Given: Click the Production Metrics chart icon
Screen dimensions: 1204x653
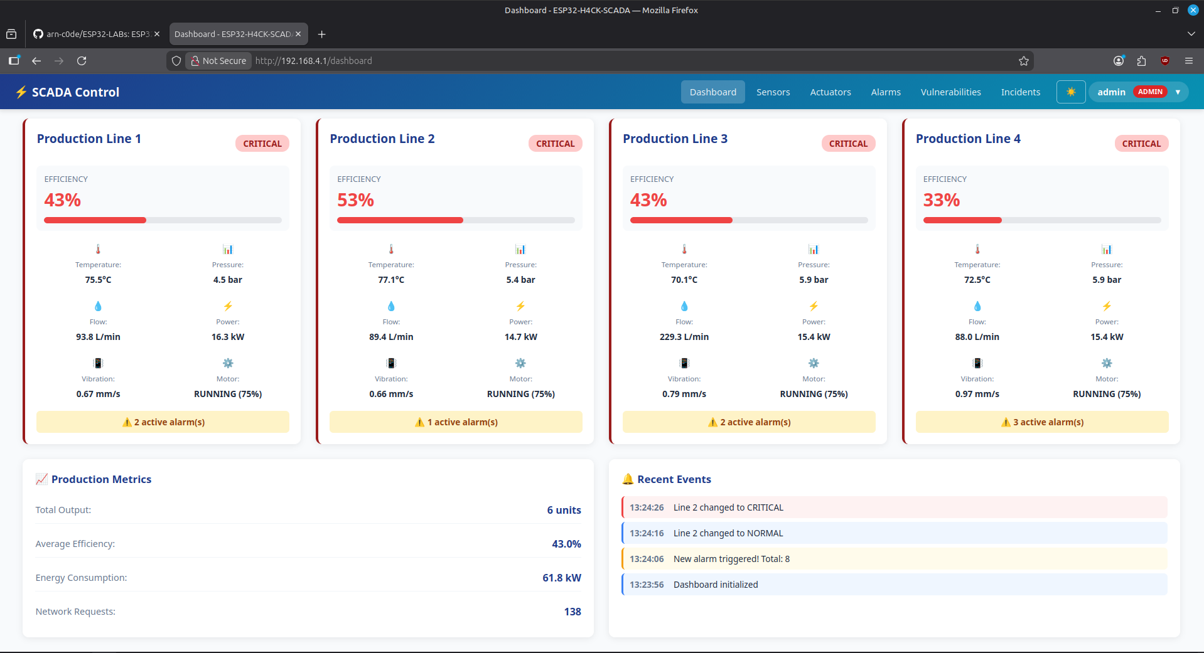Looking at the screenshot, I should click(41, 479).
